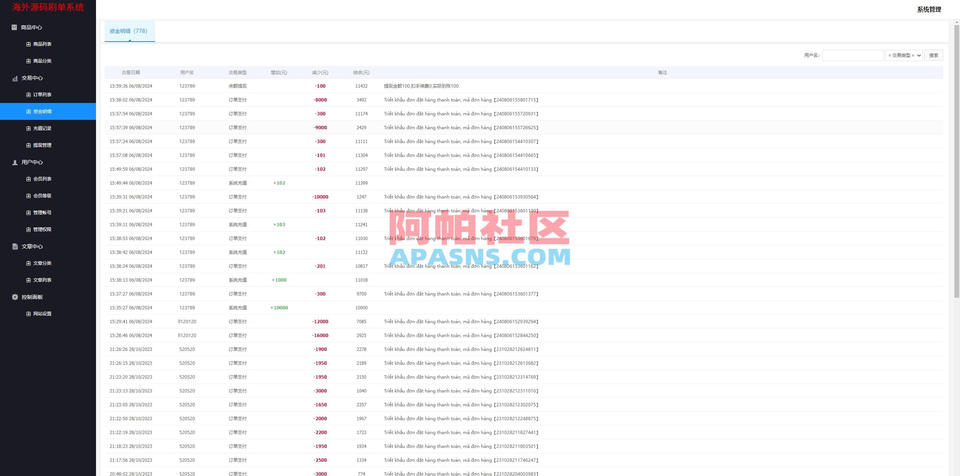The height and width of the screenshot is (476, 960).
Task: Click the icon next to 文章分类
Action: (x=28, y=263)
